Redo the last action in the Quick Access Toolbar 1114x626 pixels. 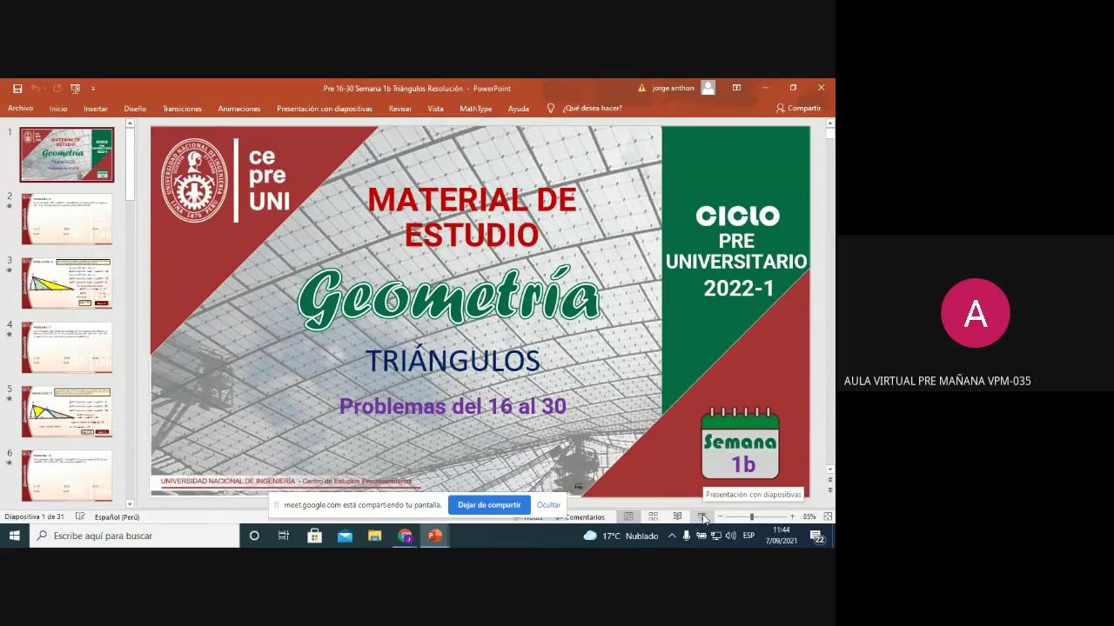(x=57, y=88)
